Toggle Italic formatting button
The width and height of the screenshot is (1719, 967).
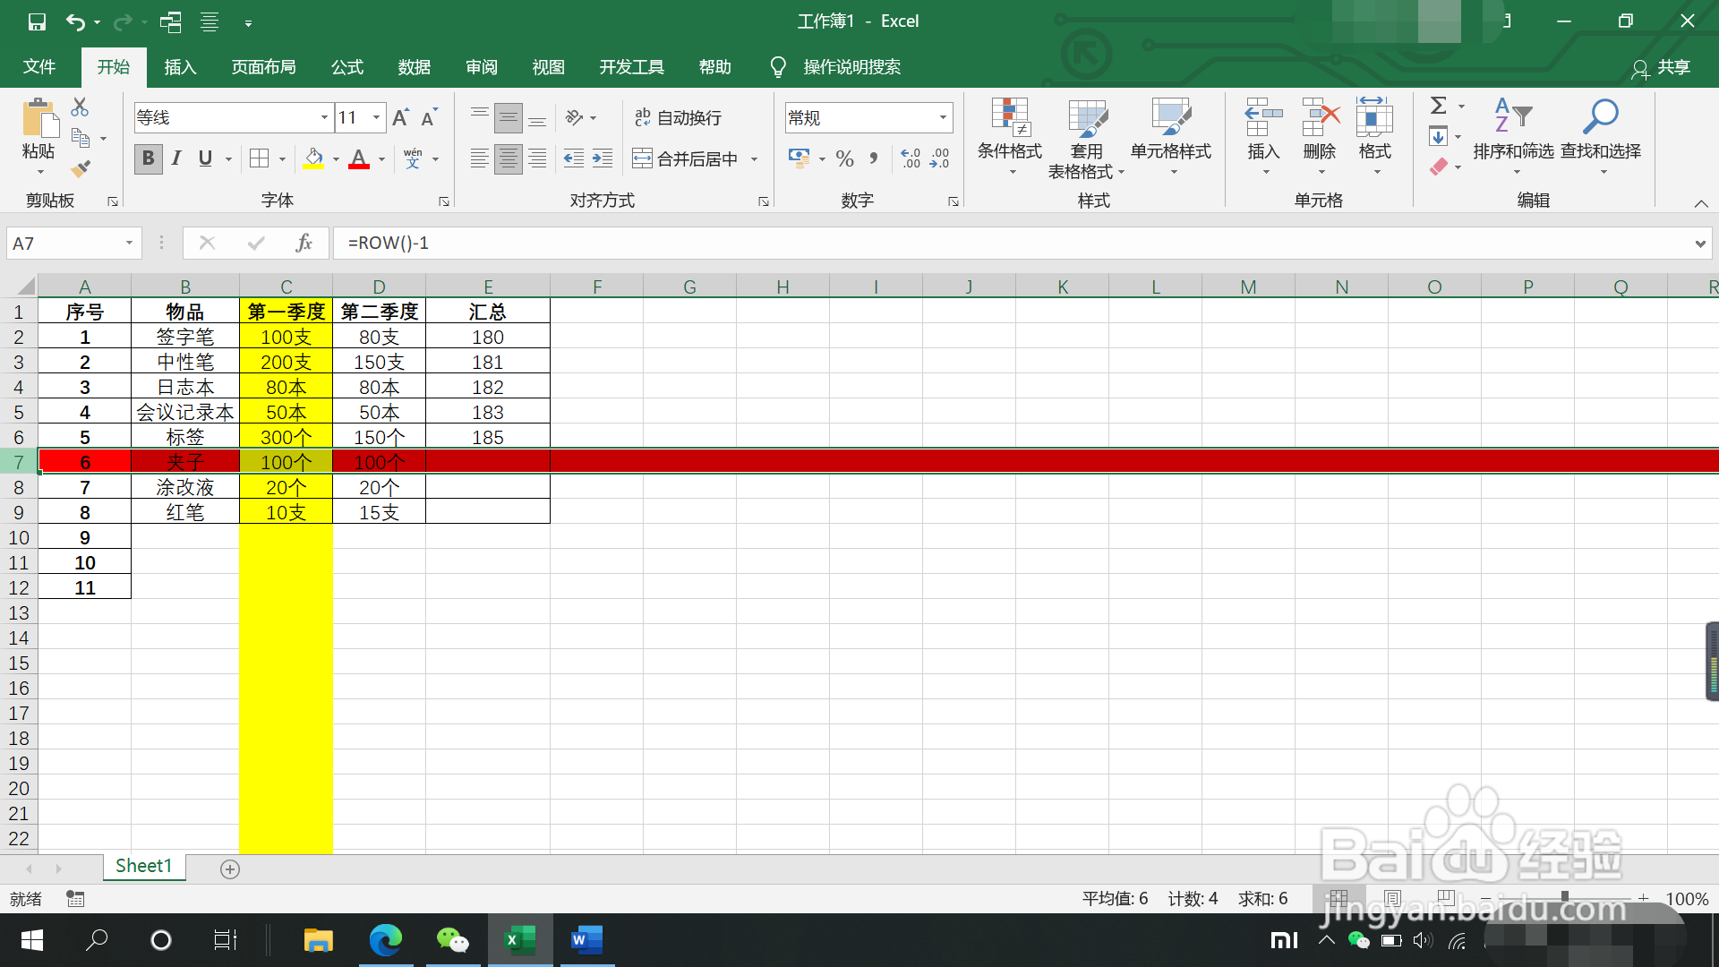(176, 158)
